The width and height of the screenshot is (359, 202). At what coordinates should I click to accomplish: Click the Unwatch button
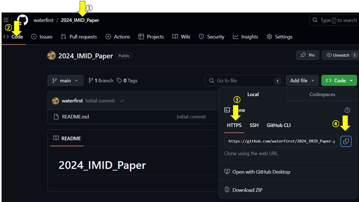tap(340, 55)
